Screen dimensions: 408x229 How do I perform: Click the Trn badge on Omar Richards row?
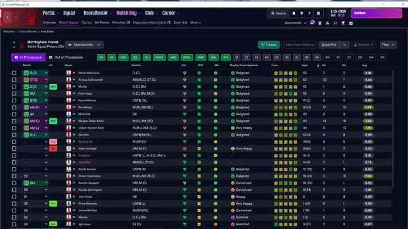(x=53, y=204)
